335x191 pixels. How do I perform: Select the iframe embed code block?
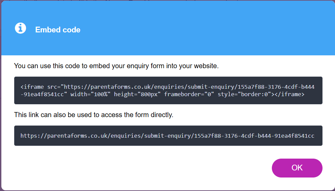168,90
